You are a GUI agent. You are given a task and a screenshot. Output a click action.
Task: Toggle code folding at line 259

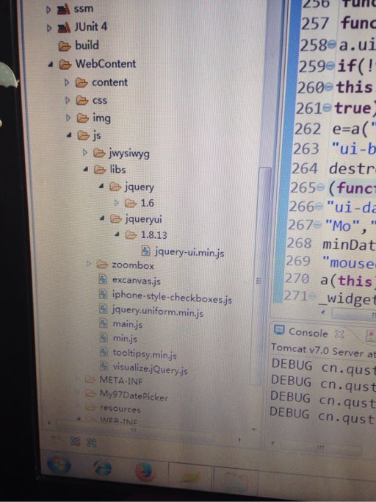point(331,65)
